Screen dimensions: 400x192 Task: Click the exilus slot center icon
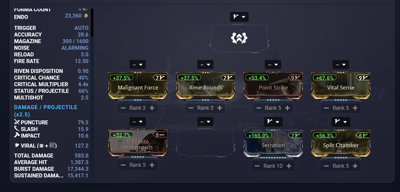[239, 38]
